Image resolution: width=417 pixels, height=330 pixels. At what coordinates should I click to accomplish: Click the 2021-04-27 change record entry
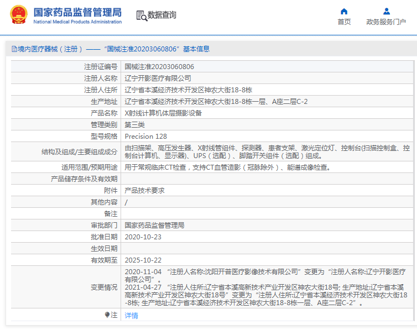tap(266, 295)
